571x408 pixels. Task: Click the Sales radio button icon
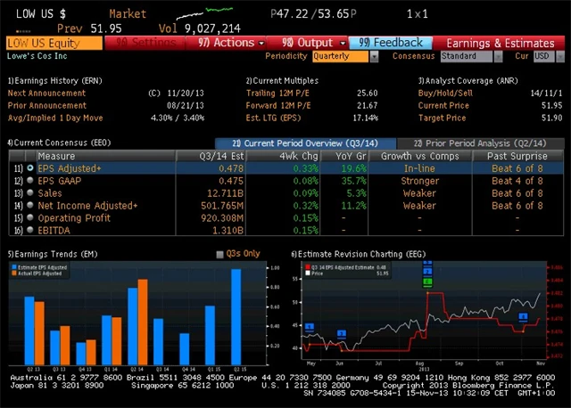30,192
